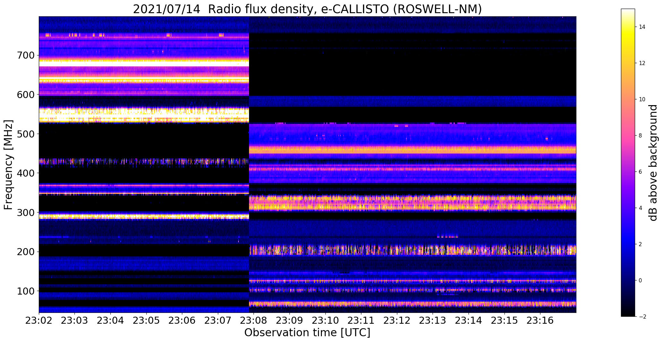Click the 23:08 time tick label
The width and height of the screenshot is (663, 342).
point(254,321)
